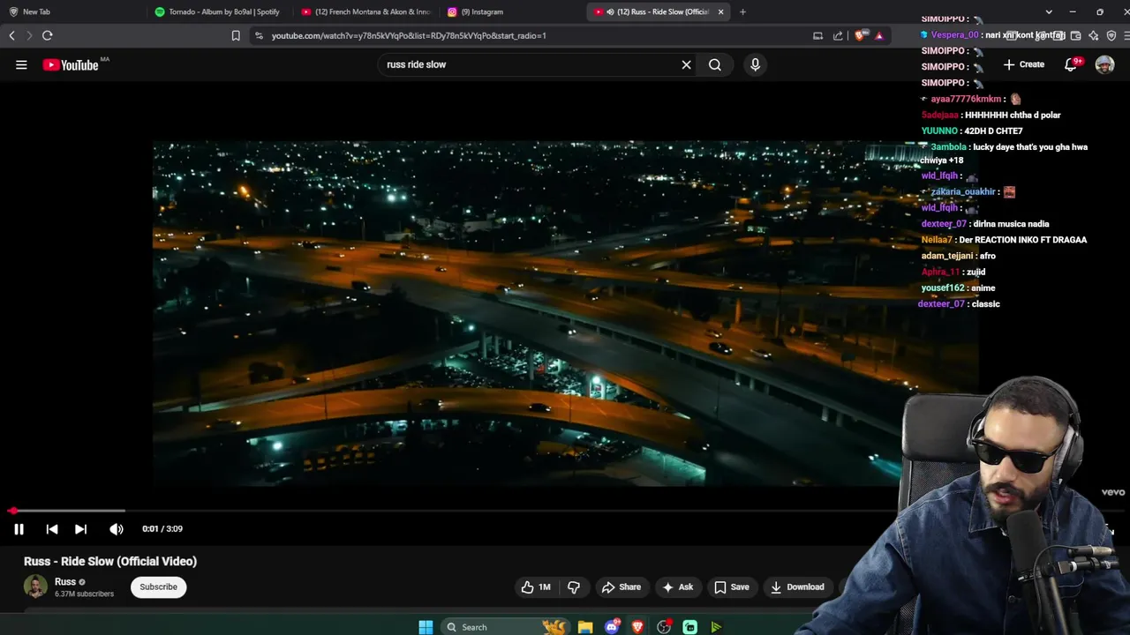The width and height of the screenshot is (1130, 635).
Task: Reload the current page
Action: coord(48,36)
